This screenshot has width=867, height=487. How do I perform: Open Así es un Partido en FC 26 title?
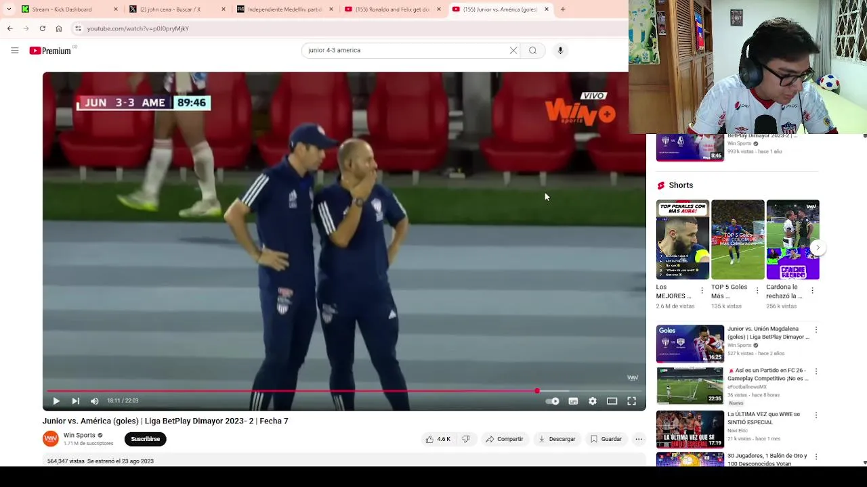[x=768, y=375]
